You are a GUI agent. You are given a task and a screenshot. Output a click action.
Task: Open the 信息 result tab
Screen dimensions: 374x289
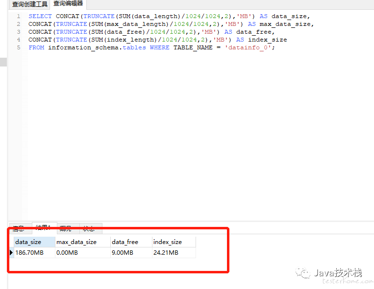tap(20, 228)
